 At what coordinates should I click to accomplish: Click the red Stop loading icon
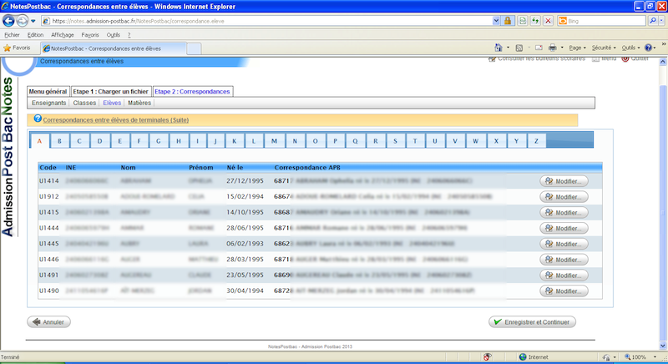[548, 20]
